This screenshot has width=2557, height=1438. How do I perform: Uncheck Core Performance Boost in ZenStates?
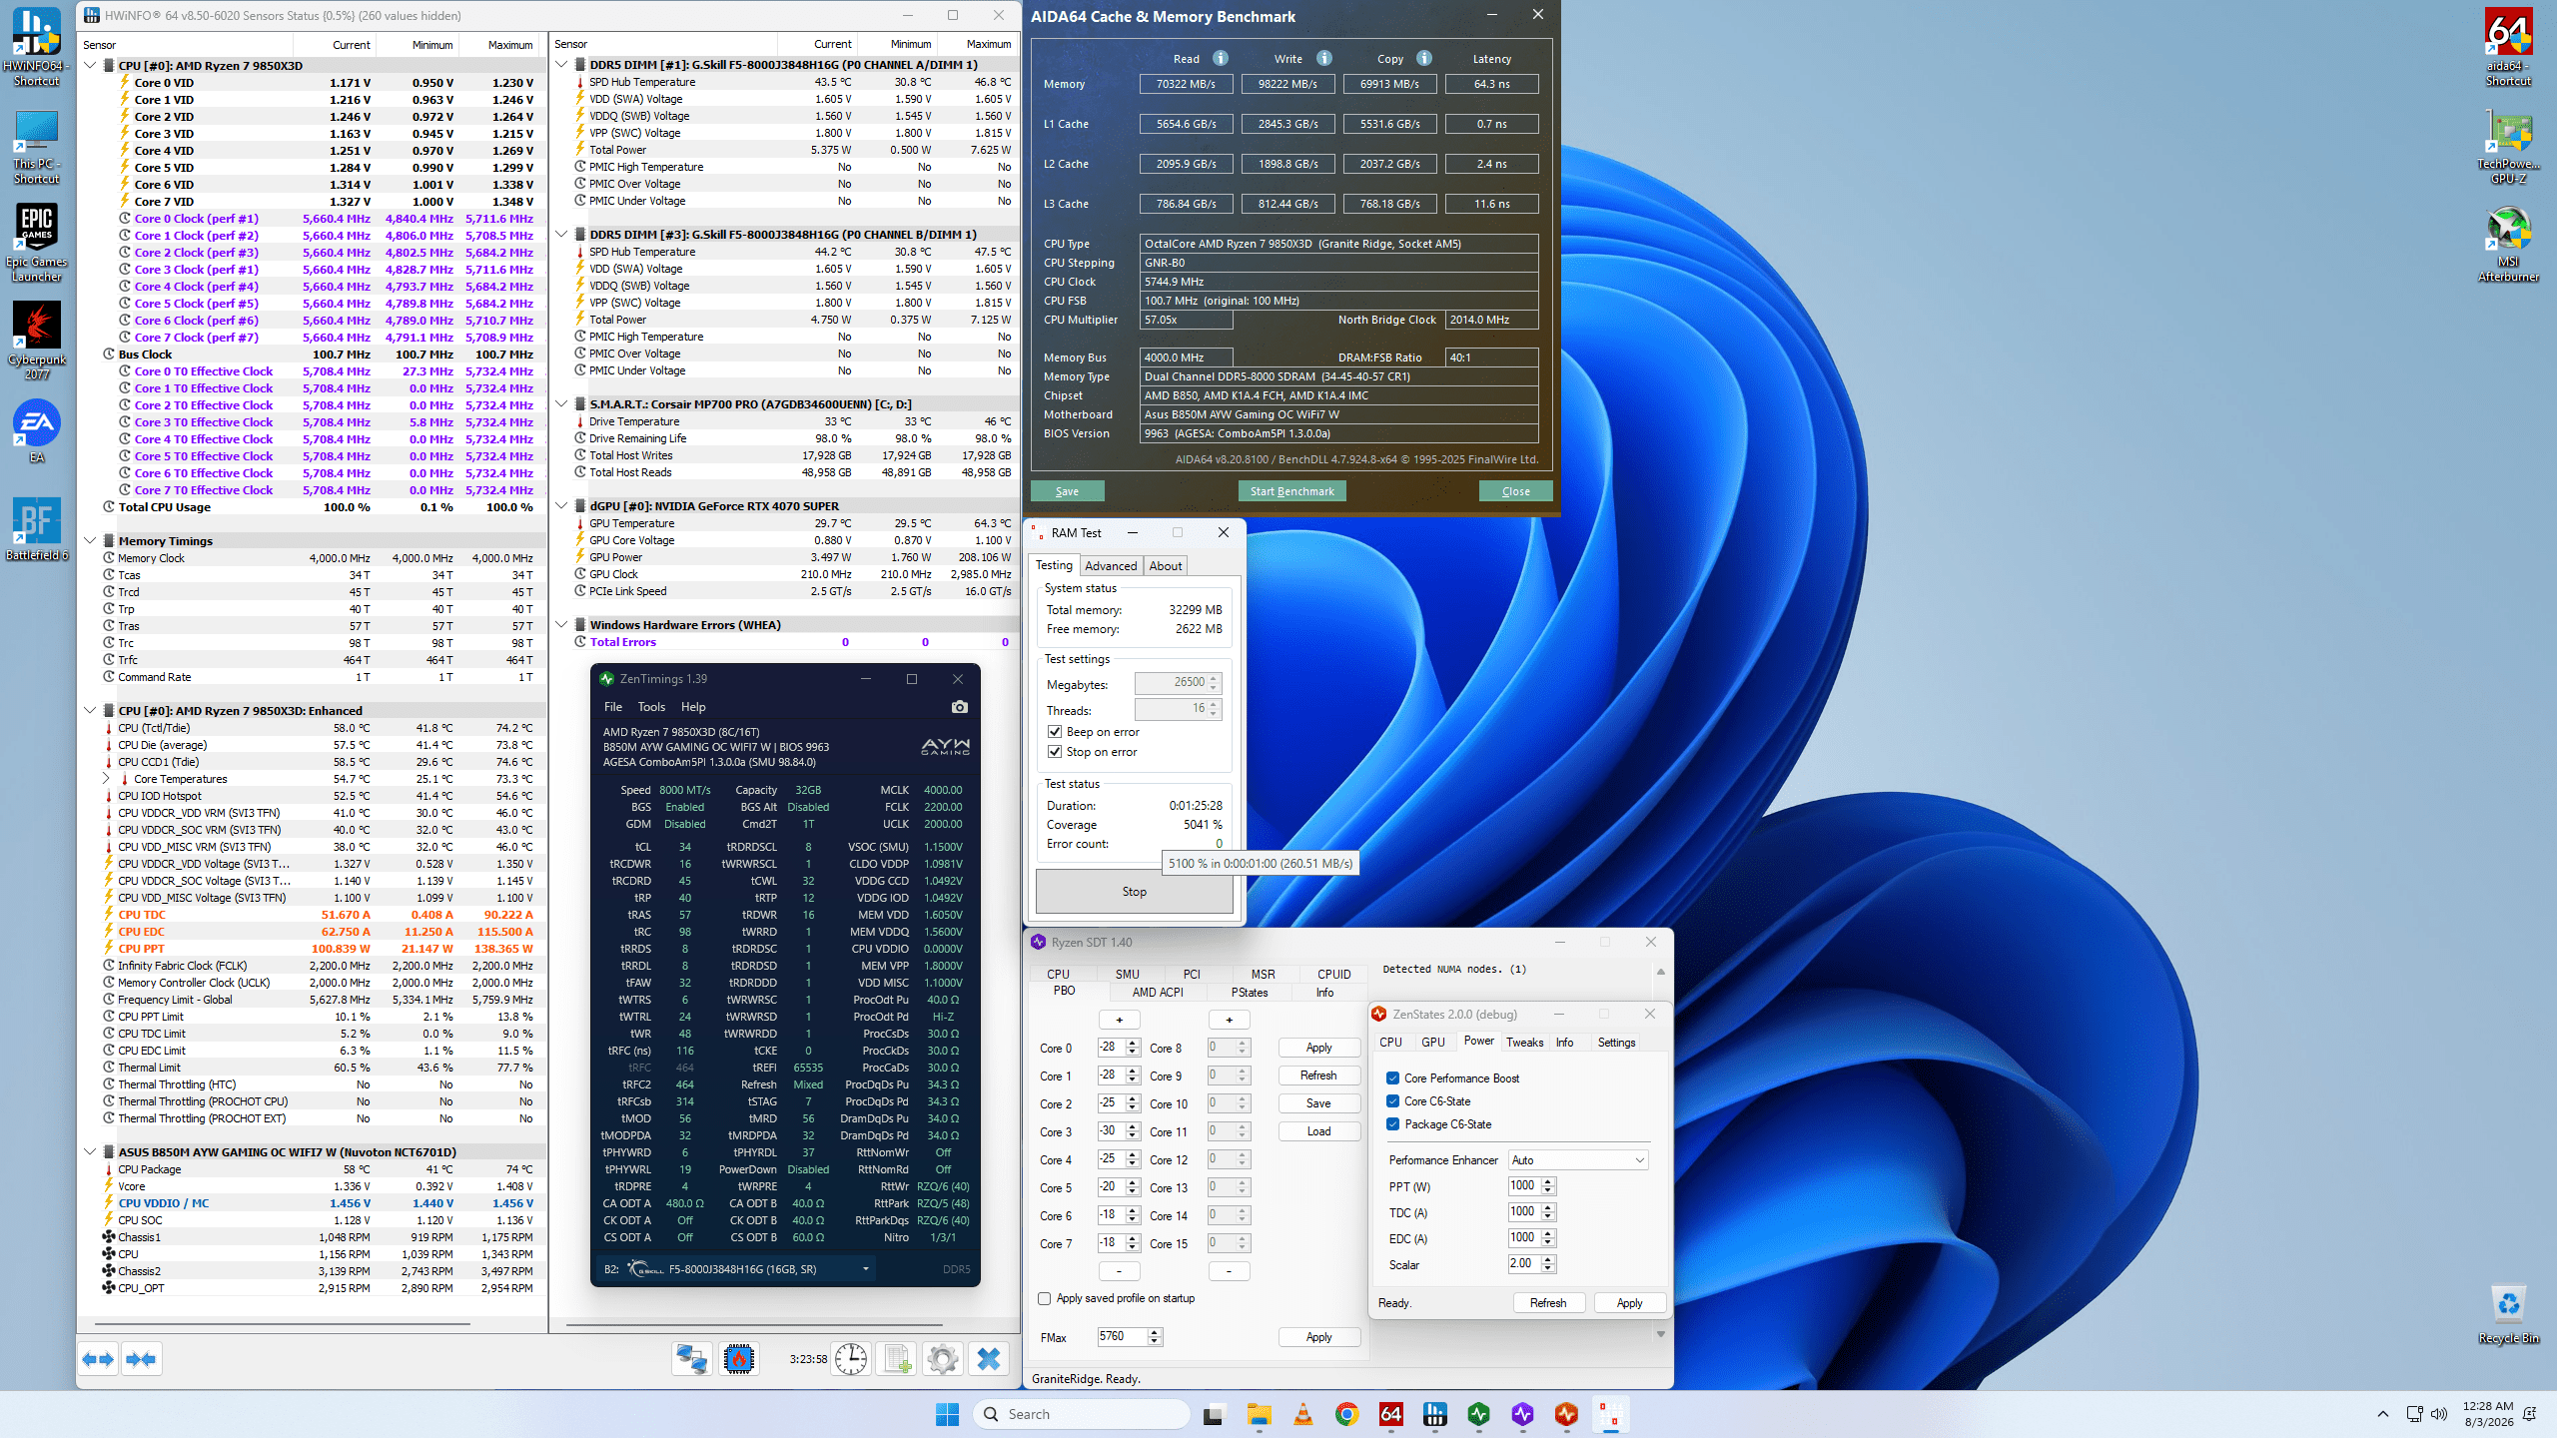click(x=1392, y=1078)
